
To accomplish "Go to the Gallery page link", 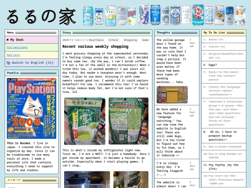I will pos(13,55).
